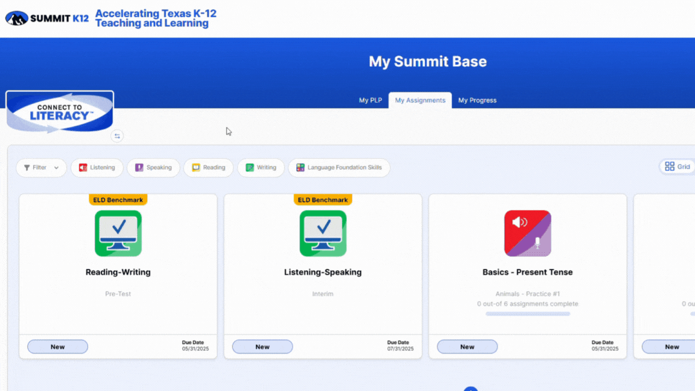
Task: Open the Listening-Speaking benchmark monitor icon
Action: click(x=323, y=233)
